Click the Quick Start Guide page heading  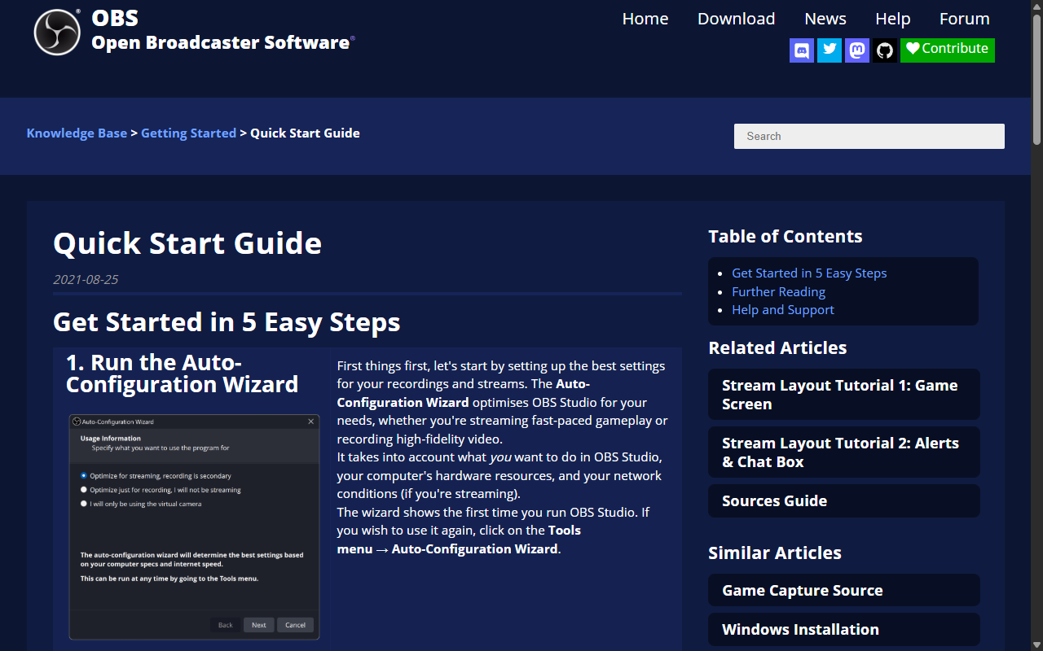pyautogui.click(x=187, y=243)
